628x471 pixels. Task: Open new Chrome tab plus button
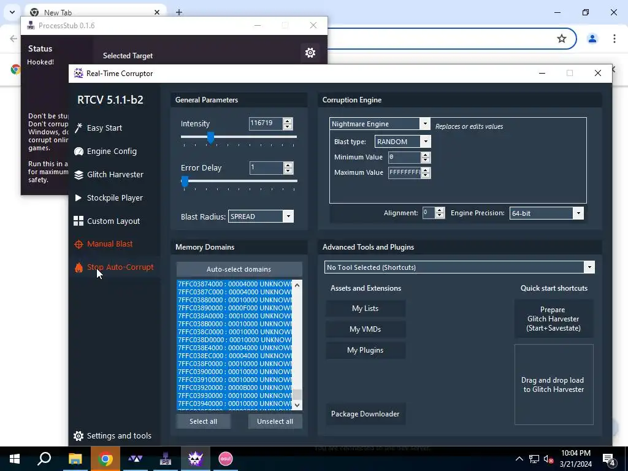point(179,12)
